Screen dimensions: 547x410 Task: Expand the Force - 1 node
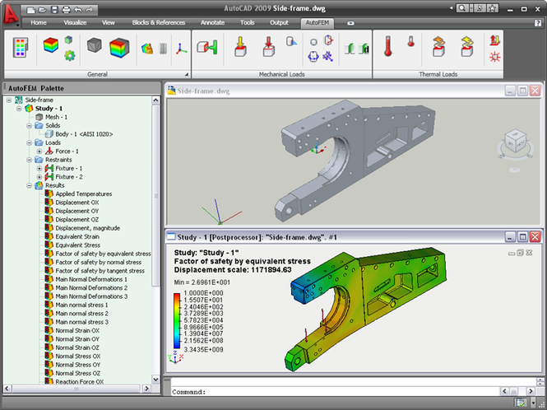pos(39,151)
